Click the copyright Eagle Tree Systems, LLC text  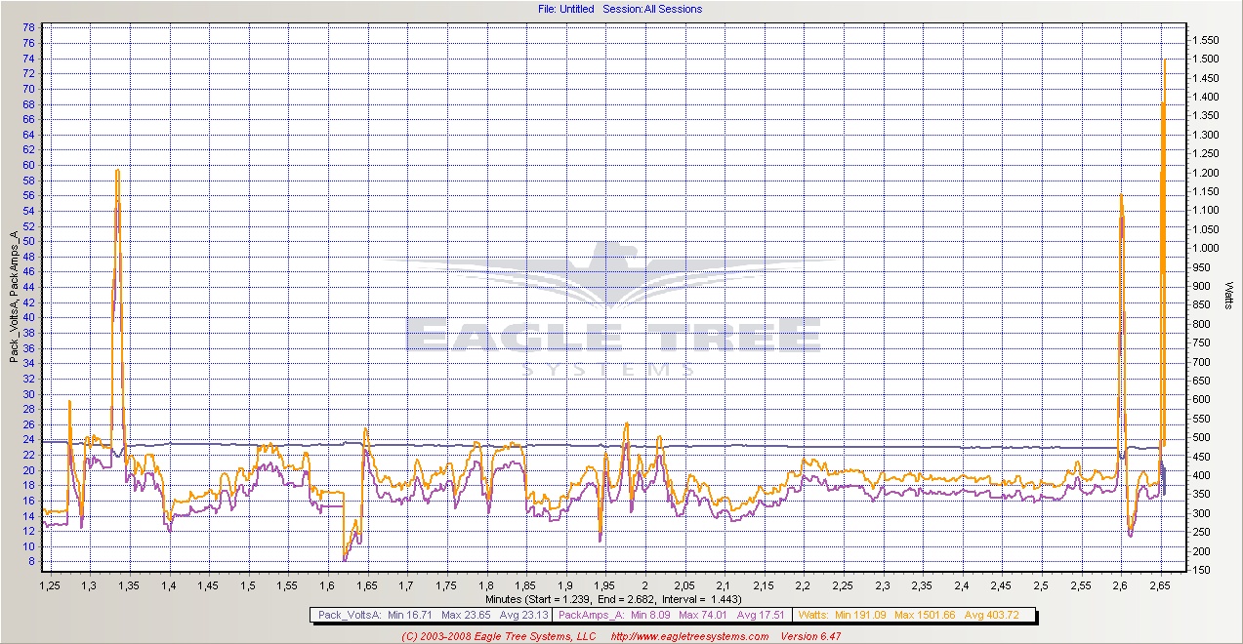coord(498,636)
